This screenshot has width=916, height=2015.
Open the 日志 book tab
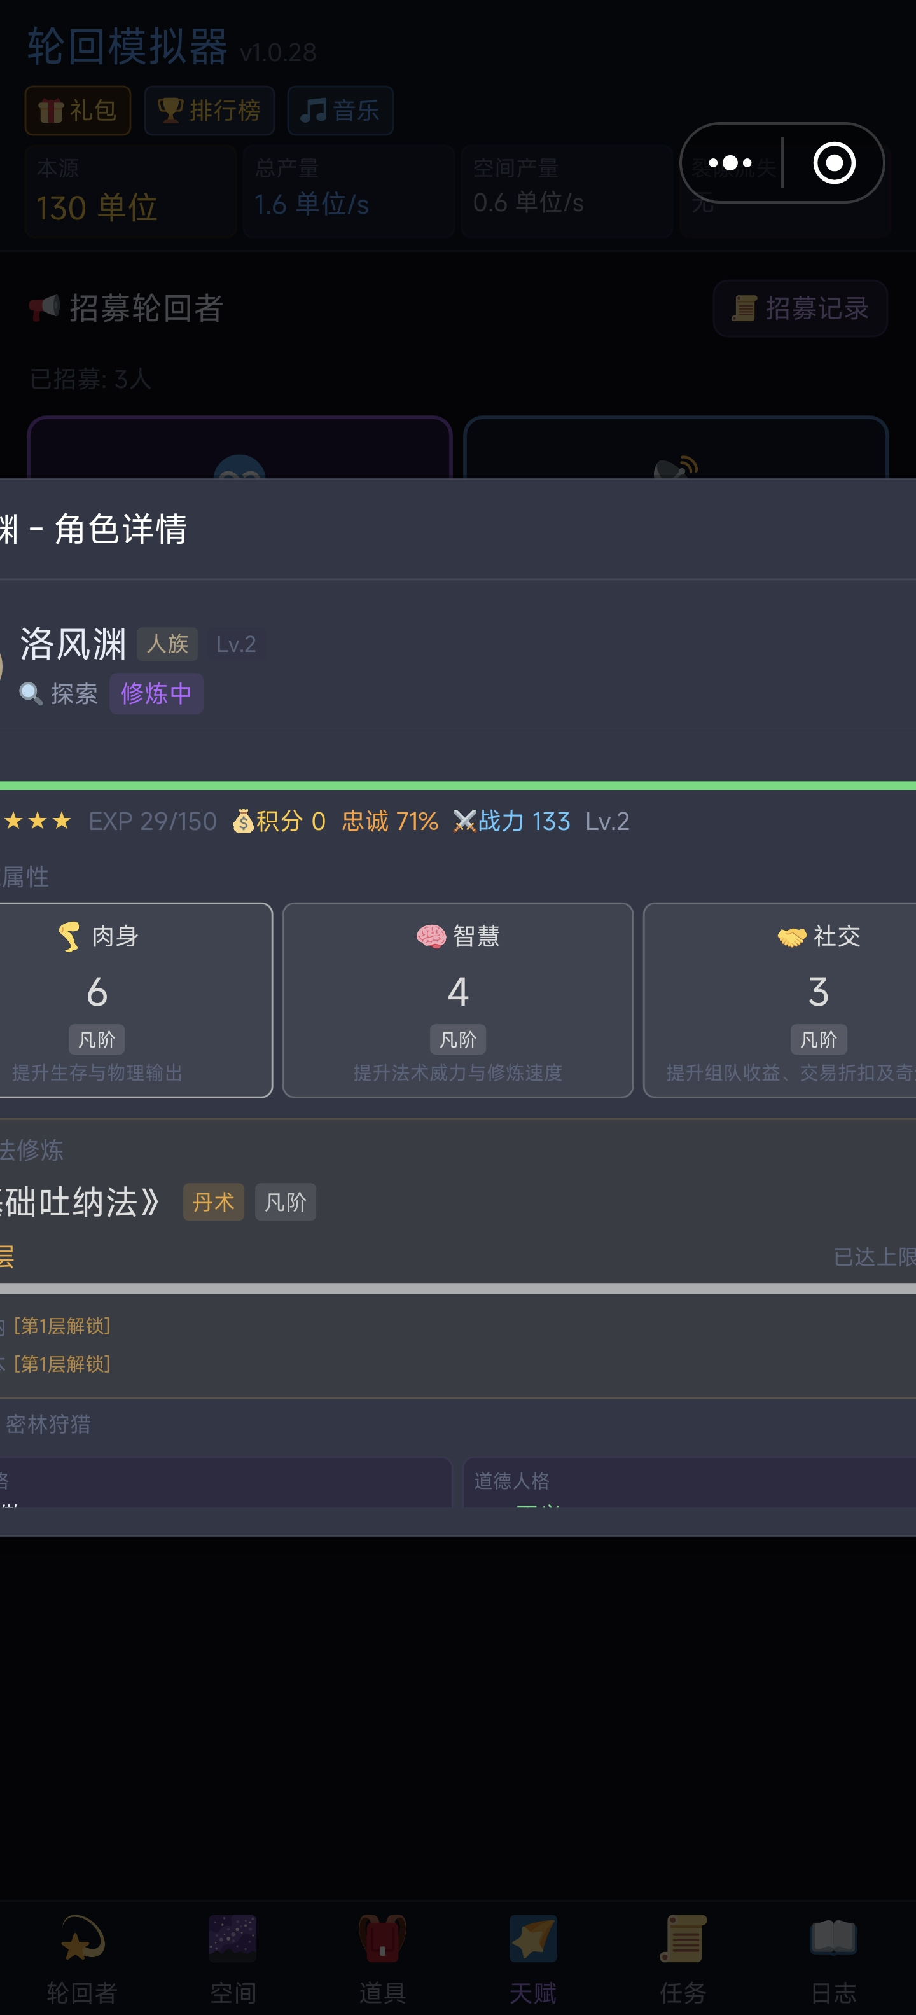click(x=833, y=1958)
